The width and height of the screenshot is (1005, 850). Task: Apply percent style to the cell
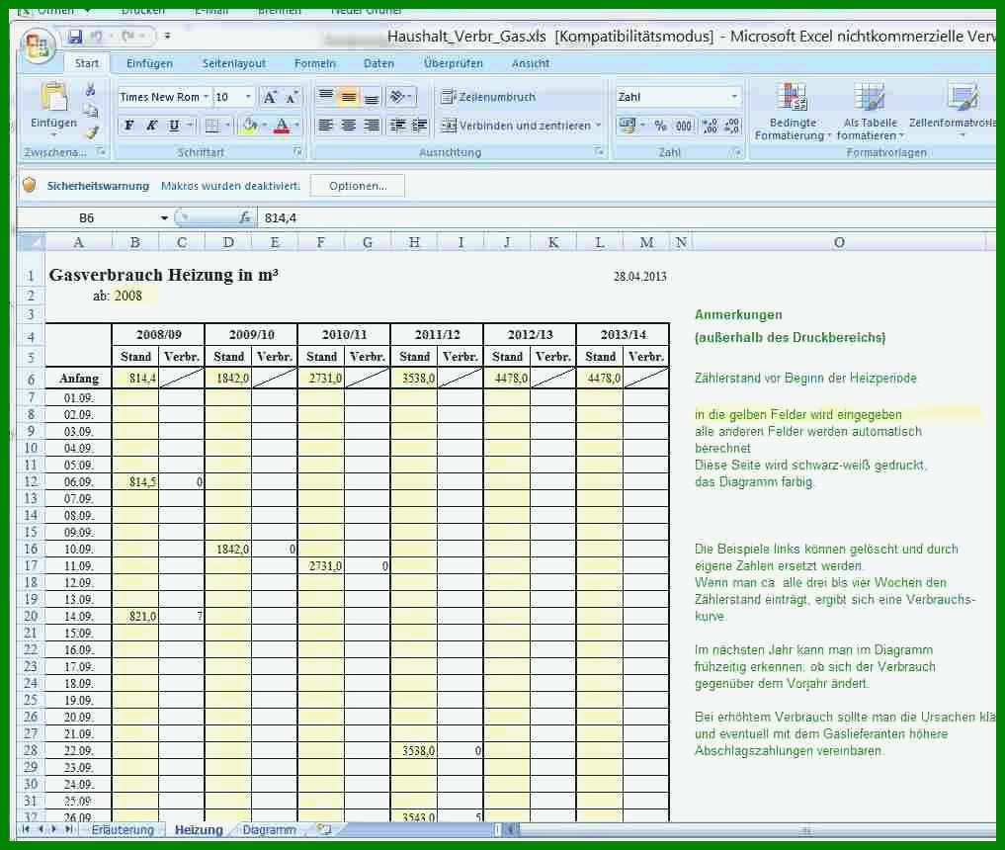coord(661,126)
